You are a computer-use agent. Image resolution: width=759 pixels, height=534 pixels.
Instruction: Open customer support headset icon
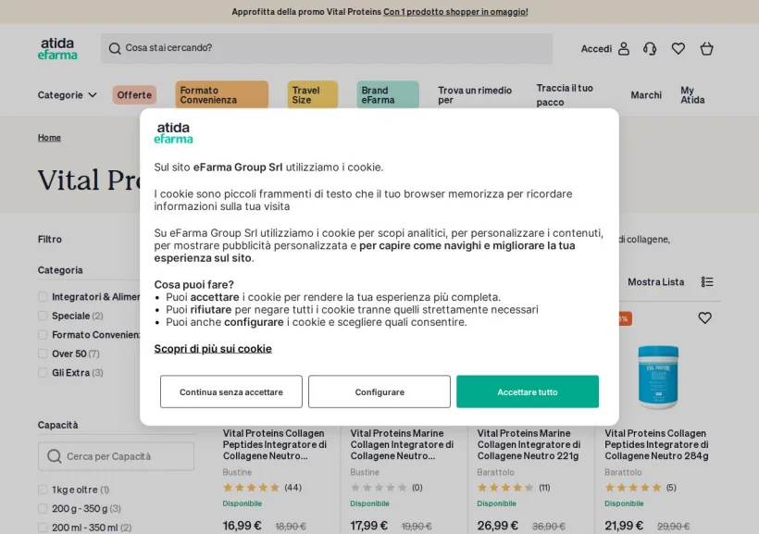[x=650, y=48]
